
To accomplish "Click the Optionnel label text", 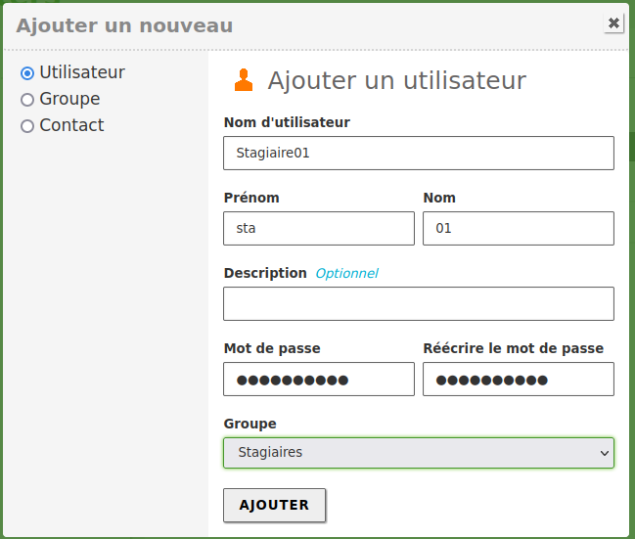I will pyautogui.click(x=346, y=273).
